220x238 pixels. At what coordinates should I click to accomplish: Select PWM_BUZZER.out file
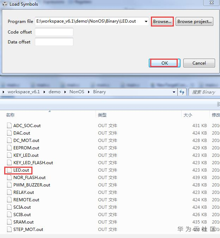tap(32, 185)
